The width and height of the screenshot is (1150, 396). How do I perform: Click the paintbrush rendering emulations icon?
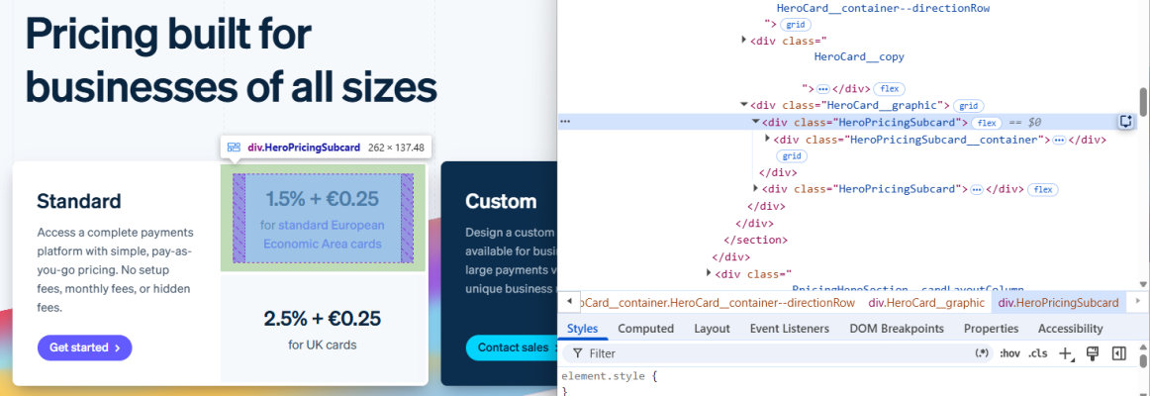pos(1092,353)
